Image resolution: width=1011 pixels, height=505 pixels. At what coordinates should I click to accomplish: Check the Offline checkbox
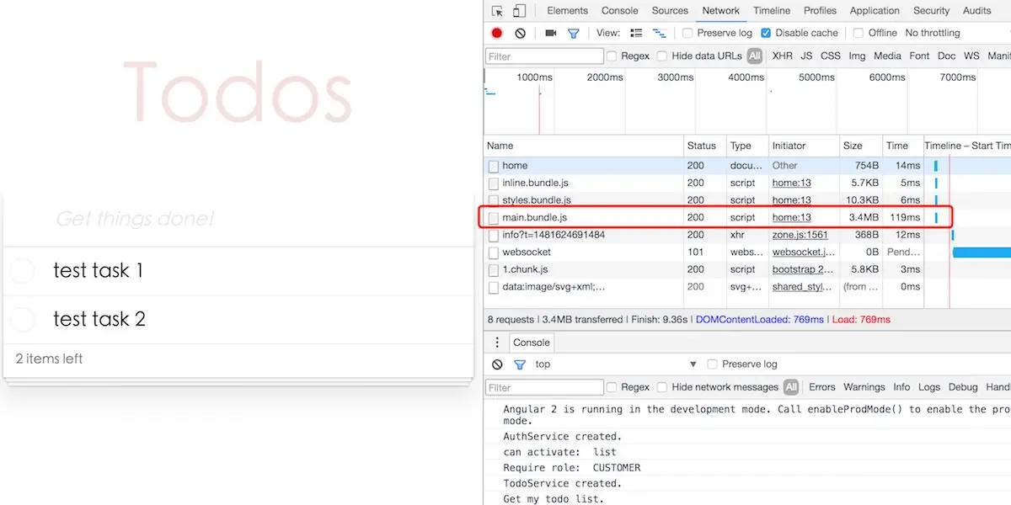click(x=858, y=33)
